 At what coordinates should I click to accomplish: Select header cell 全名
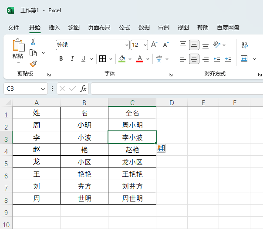[132, 113]
